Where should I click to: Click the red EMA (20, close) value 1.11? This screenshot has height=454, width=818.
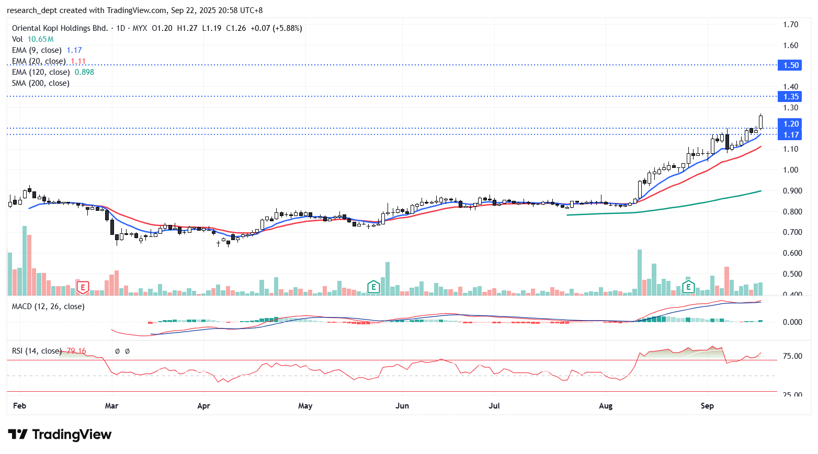click(78, 61)
